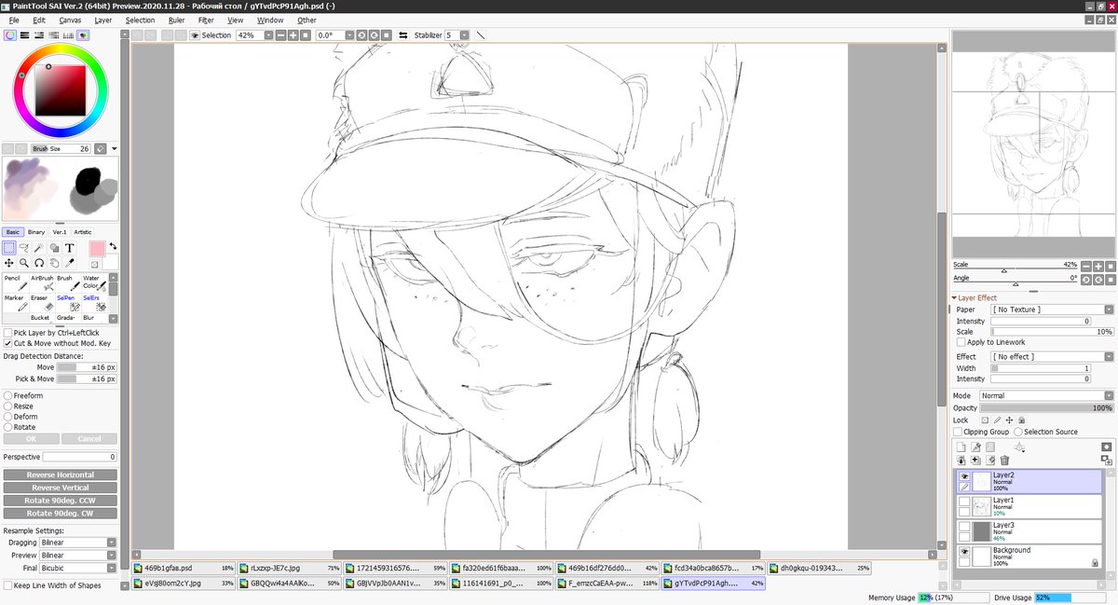This screenshot has width=1118, height=605.
Task: Switch to the Artistic tool tab
Action: pyautogui.click(x=83, y=232)
